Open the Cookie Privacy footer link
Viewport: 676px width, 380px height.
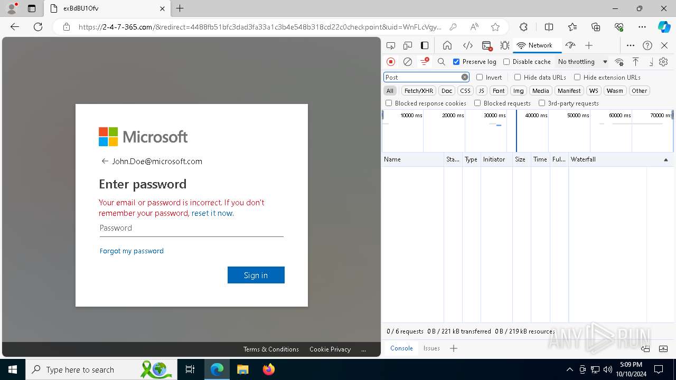coord(330,349)
